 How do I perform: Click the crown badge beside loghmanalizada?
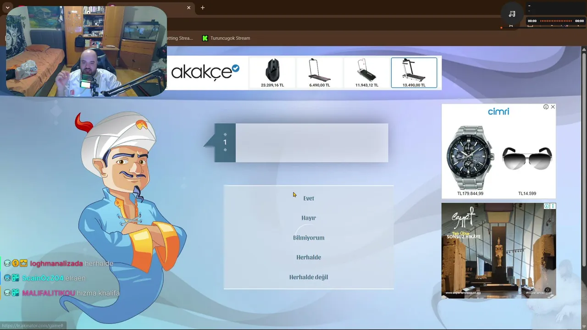23,264
